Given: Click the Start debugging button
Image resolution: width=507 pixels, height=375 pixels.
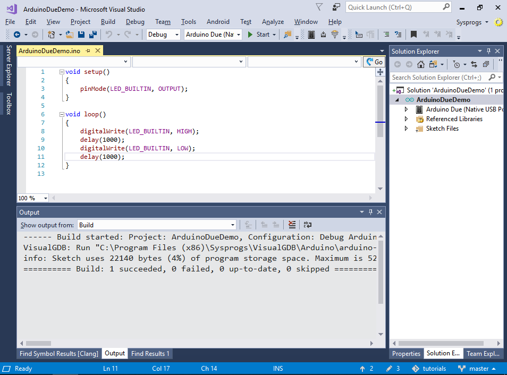Looking at the screenshot, I should 258,35.
